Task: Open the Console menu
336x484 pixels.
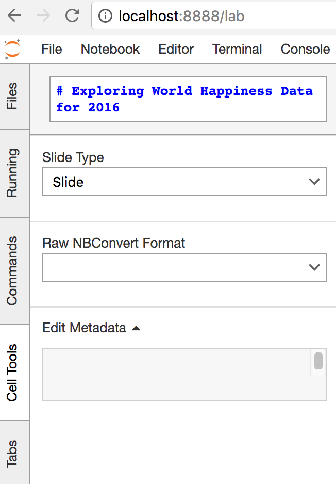Action: pyautogui.click(x=305, y=49)
